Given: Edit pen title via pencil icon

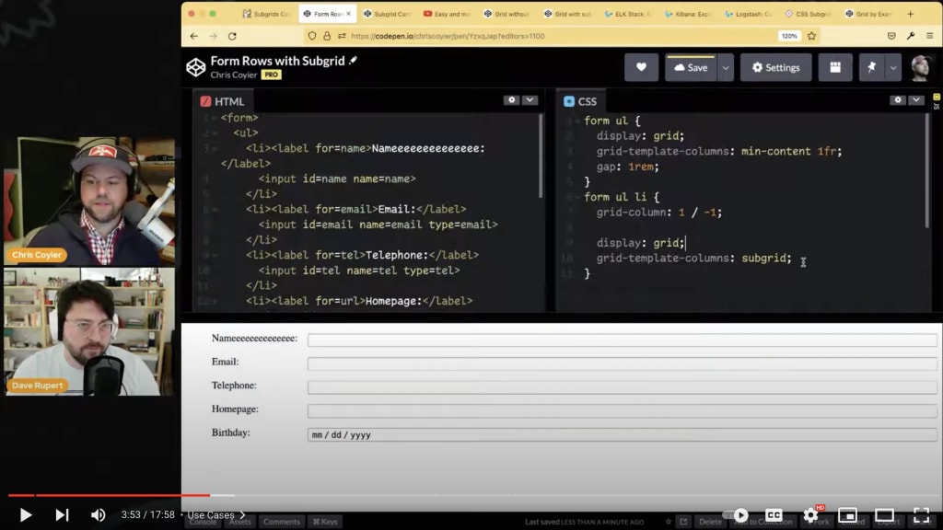Looking at the screenshot, I should 353,60.
